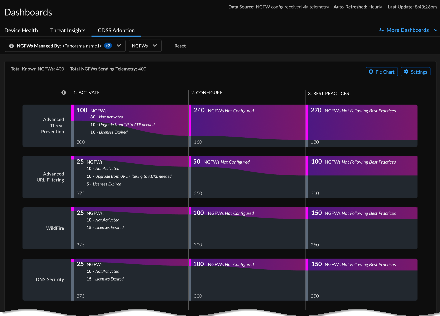Click the info icon above the Advanced Threat Prevention row
The height and width of the screenshot is (316, 440).
click(63, 93)
